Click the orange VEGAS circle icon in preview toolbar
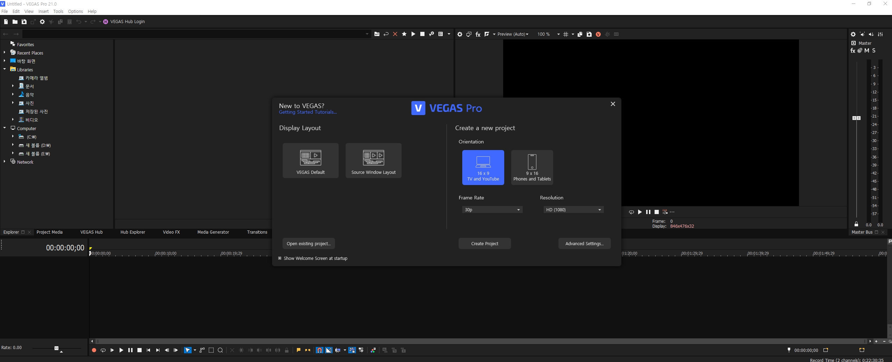 click(x=598, y=34)
